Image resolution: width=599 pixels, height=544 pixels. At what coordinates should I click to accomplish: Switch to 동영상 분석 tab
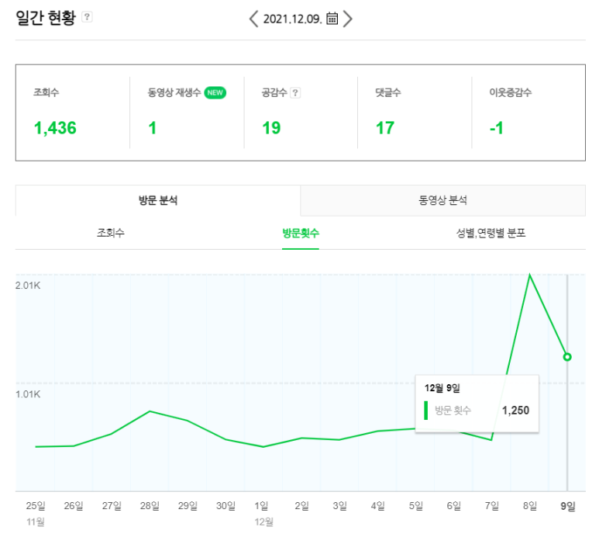(443, 200)
